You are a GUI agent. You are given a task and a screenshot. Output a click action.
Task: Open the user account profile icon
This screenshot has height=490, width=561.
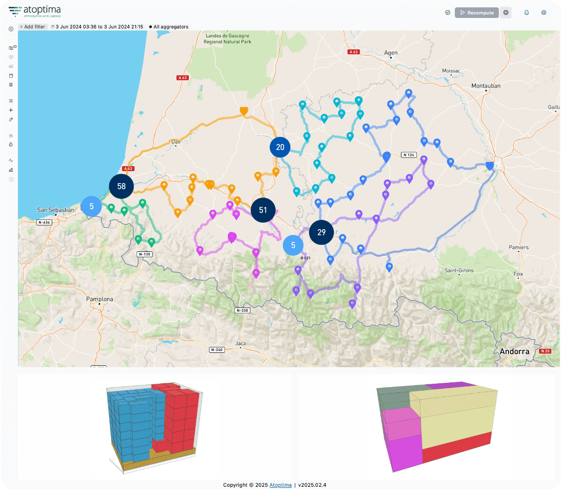[x=544, y=13]
